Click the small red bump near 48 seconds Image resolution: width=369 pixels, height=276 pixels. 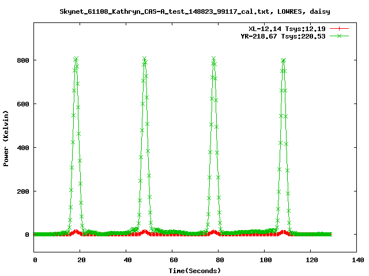(145, 232)
